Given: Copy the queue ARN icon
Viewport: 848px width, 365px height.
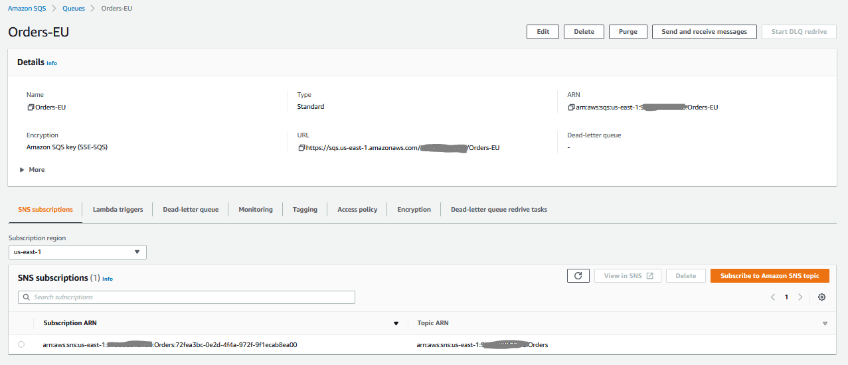Looking at the screenshot, I should pos(572,107).
